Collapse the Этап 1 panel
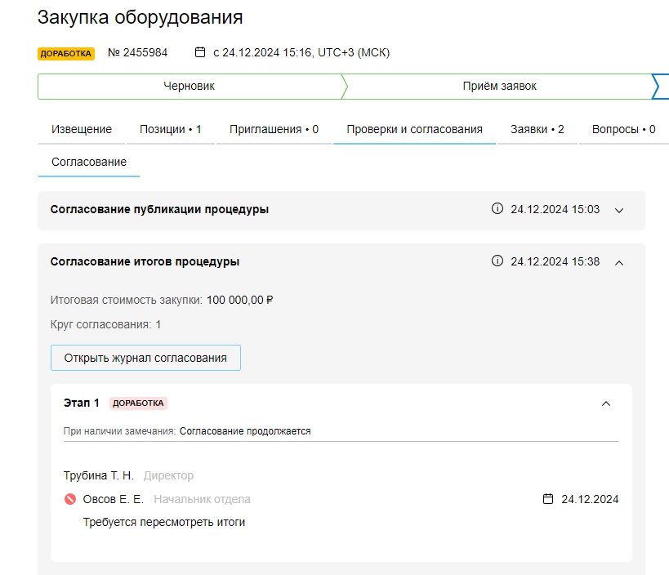The height and width of the screenshot is (575, 669). point(605,403)
